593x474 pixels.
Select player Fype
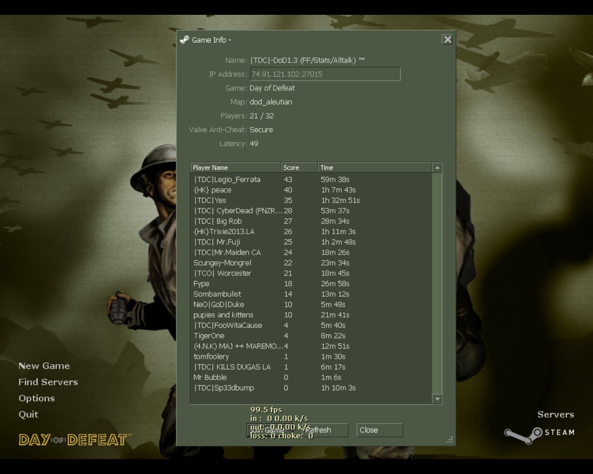tap(311, 284)
